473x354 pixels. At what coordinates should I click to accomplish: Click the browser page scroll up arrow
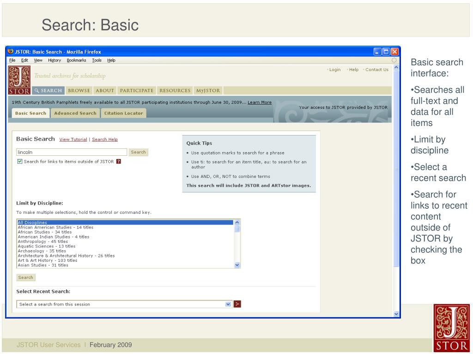point(396,67)
